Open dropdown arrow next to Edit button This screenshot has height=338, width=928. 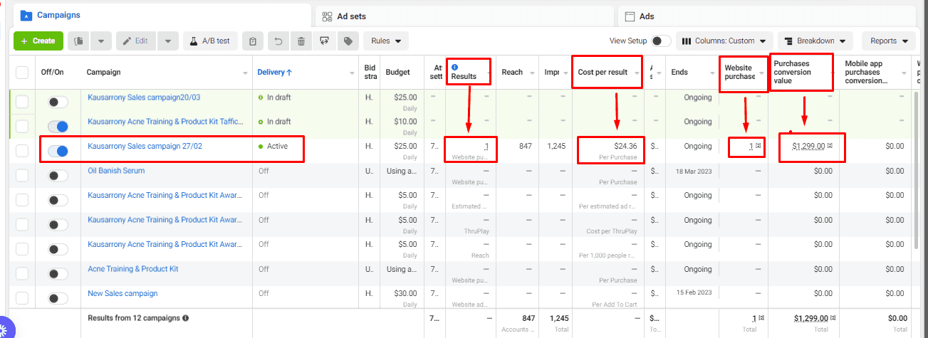click(168, 41)
